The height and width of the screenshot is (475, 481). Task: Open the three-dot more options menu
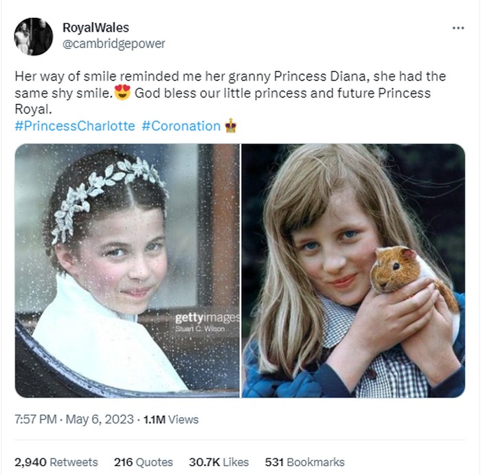tap(458, 27)
